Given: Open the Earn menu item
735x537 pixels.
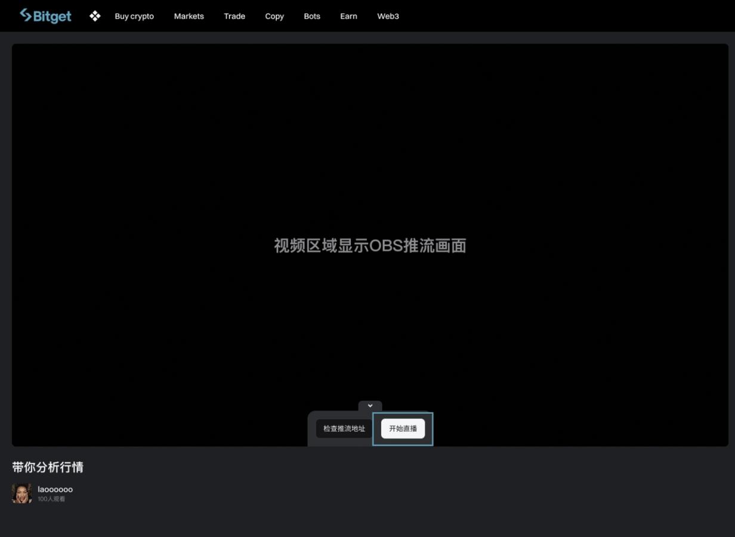Looking at the screenshot, I should (x=348, y=16).
